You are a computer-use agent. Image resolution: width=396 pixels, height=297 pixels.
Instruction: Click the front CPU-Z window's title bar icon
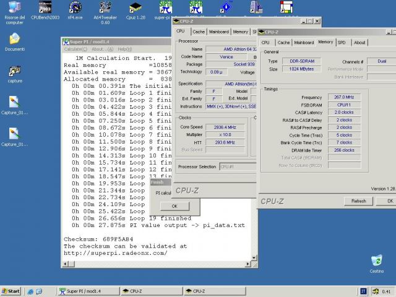click(x=261, y=32)
